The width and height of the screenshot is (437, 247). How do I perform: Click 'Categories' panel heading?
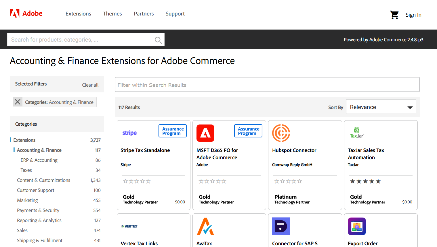pos(26,124)
